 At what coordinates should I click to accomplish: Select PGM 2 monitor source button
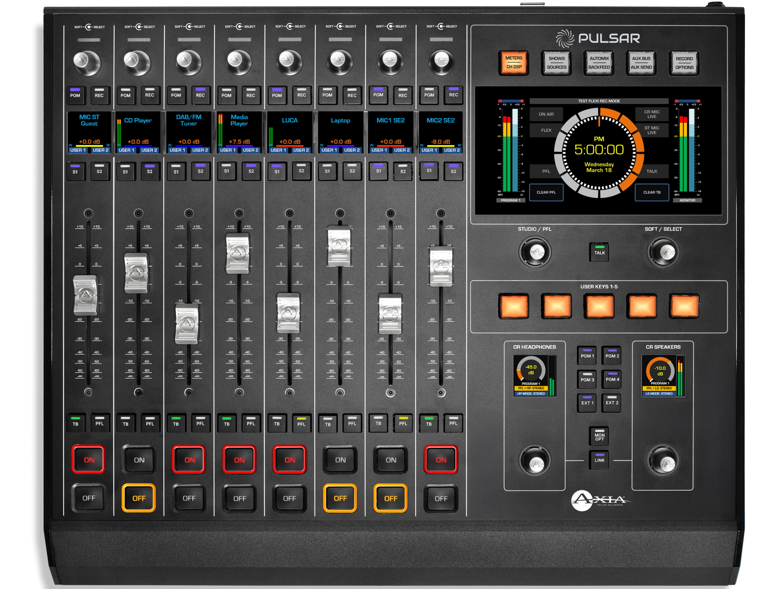click(x=612, y=356)
